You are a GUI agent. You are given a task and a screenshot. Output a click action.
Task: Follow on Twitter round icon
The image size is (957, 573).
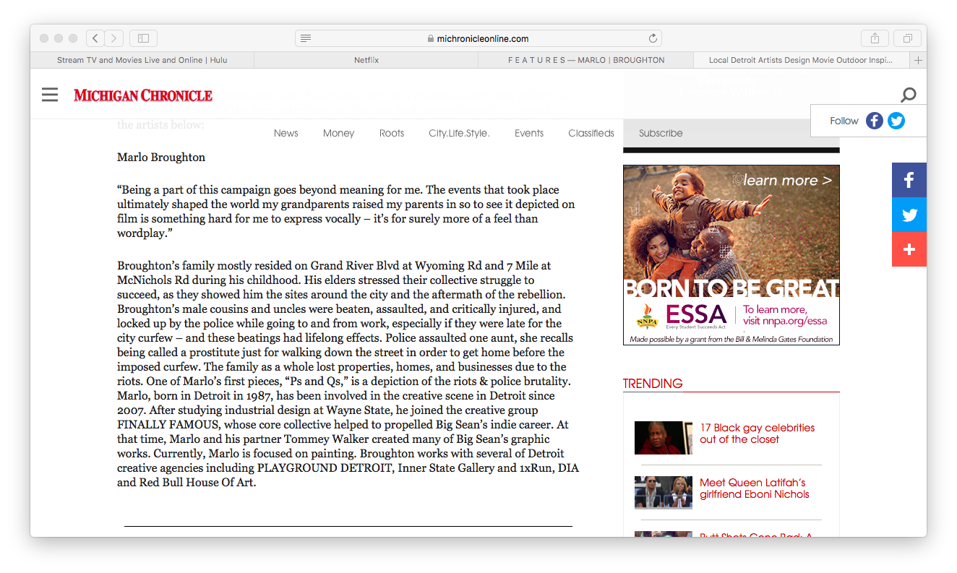coord(896,121)
